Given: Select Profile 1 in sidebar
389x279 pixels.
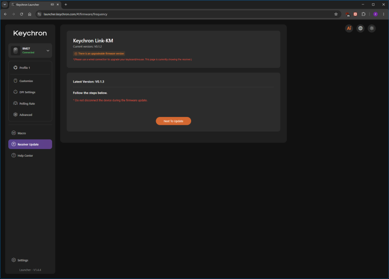Looking at the screenshot, I should pos(30,67).
